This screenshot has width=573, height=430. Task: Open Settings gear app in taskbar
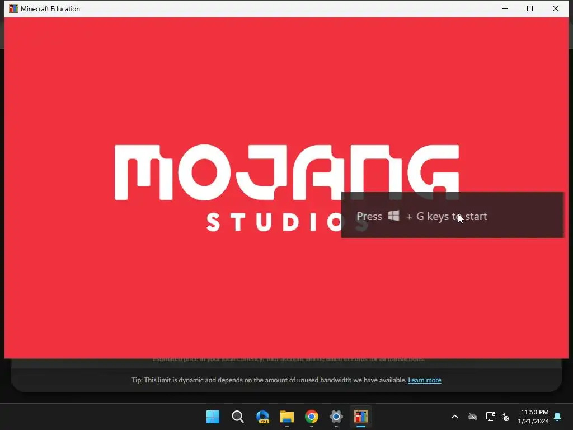tap(336, 417)
